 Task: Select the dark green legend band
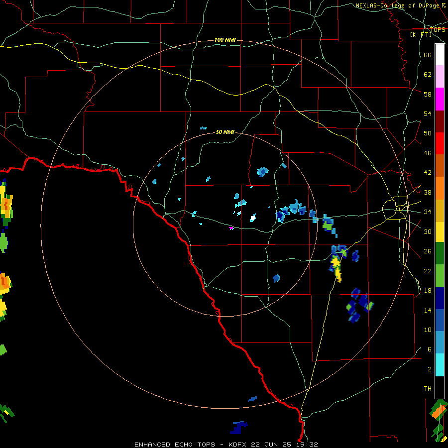coord(440,253)
